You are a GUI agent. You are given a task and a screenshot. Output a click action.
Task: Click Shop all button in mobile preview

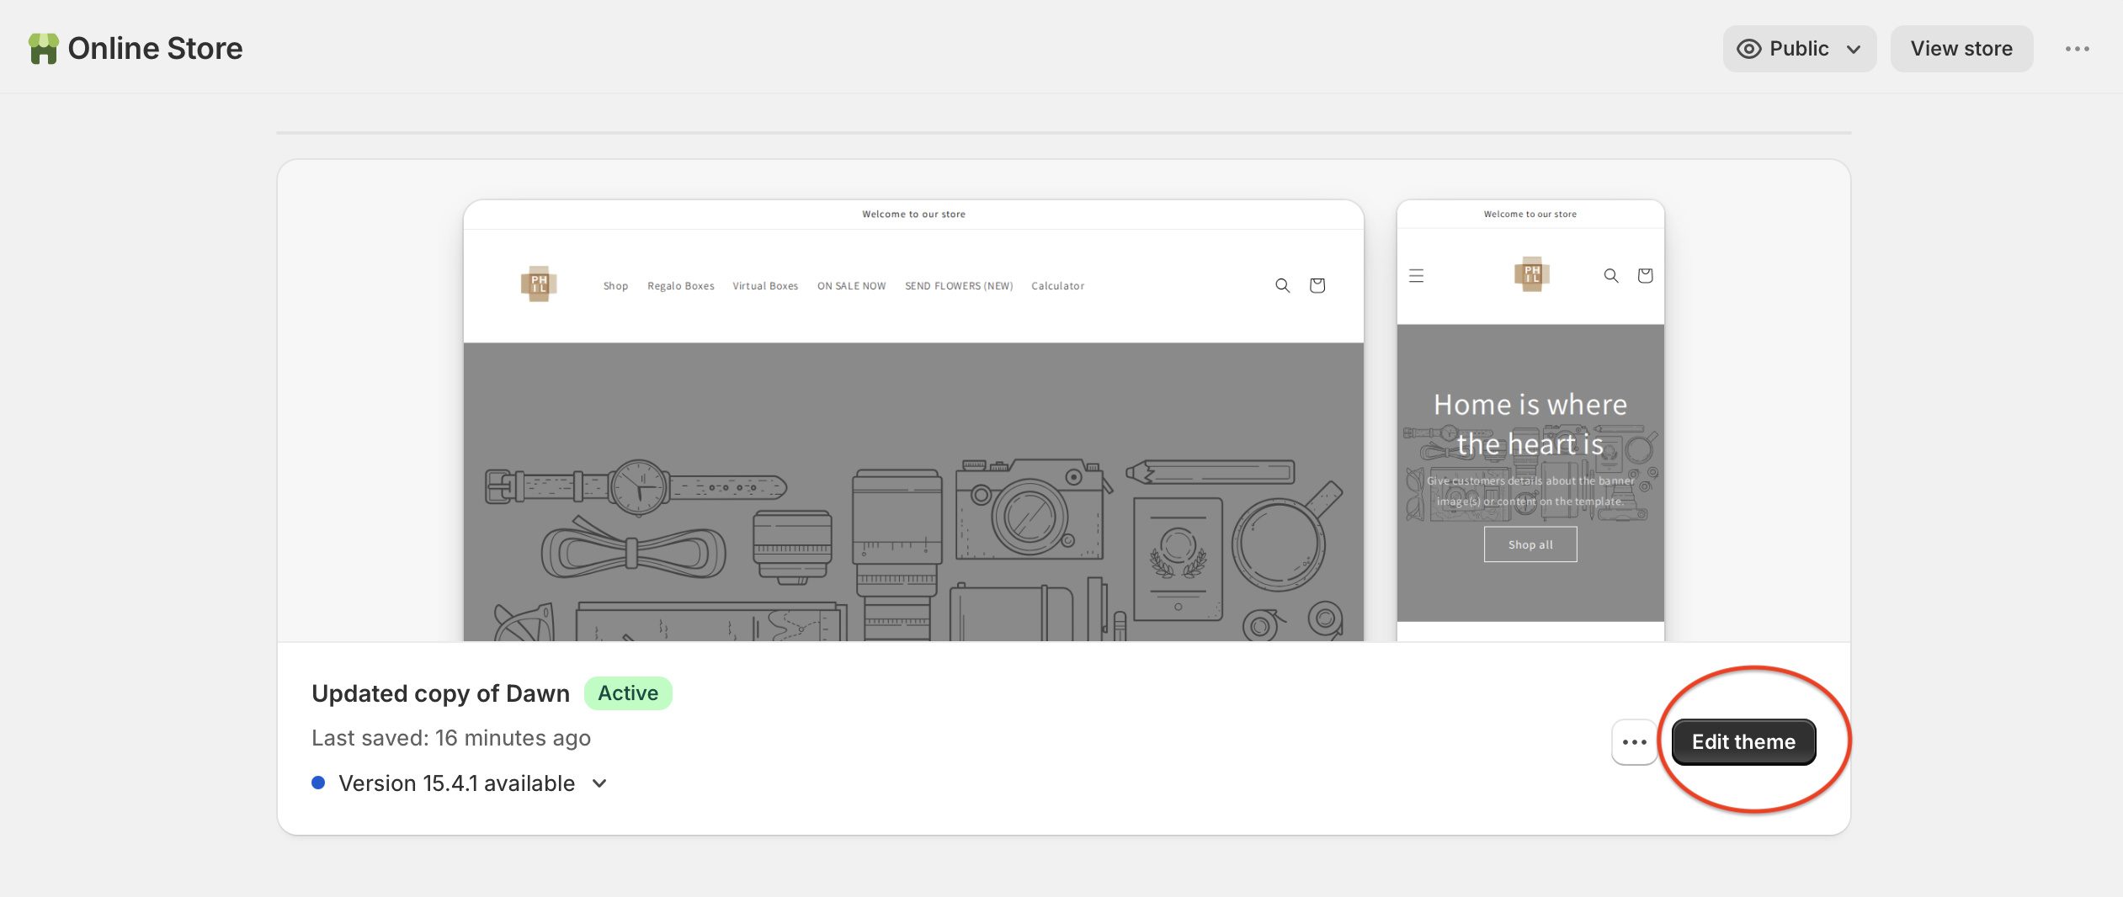click(1530, 544)
